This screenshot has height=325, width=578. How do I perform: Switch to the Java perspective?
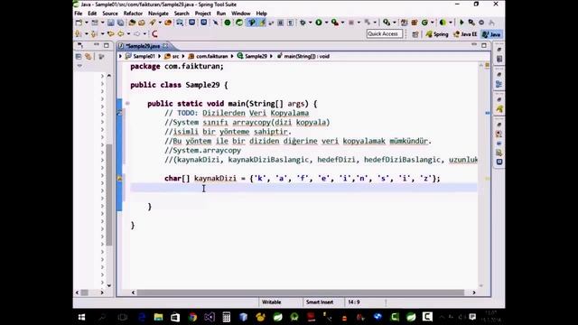click(x=491, y=34)
